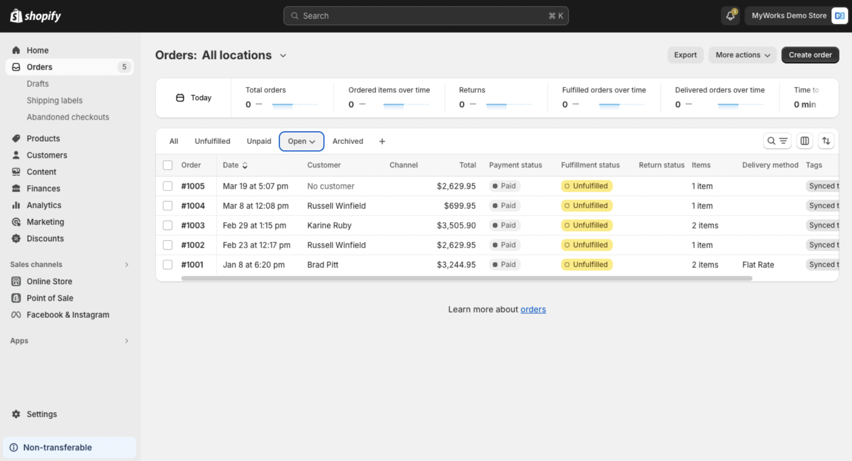Screen dimensions: 852x461
Task: Click the notifications bell icon
Action: coord(730,16)
